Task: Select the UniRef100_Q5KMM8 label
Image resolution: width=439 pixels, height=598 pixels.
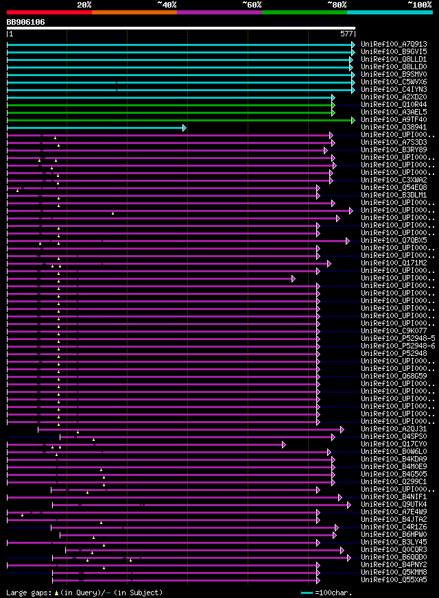Action: (394, 573)
